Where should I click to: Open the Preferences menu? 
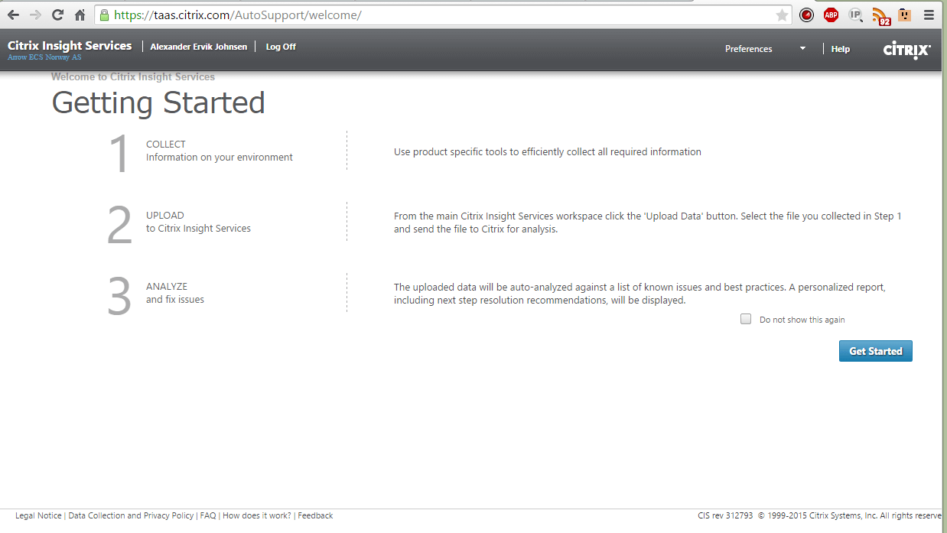[748, 49]
